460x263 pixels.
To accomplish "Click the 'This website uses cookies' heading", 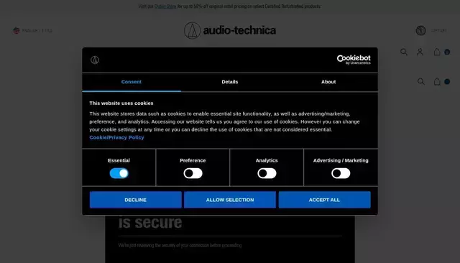I will (x=121, y=103).
